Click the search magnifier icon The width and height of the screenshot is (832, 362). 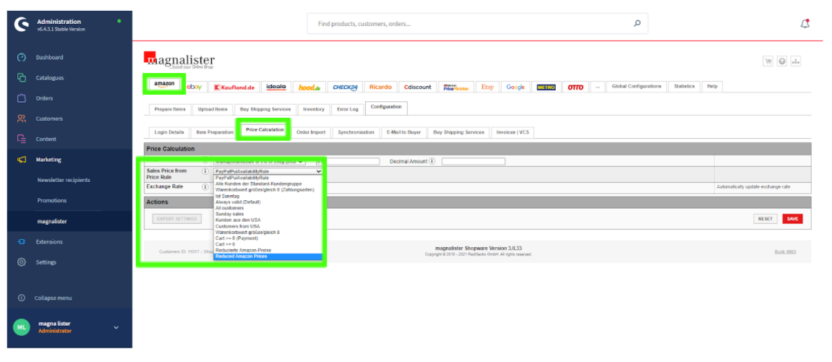coord(637,23)
